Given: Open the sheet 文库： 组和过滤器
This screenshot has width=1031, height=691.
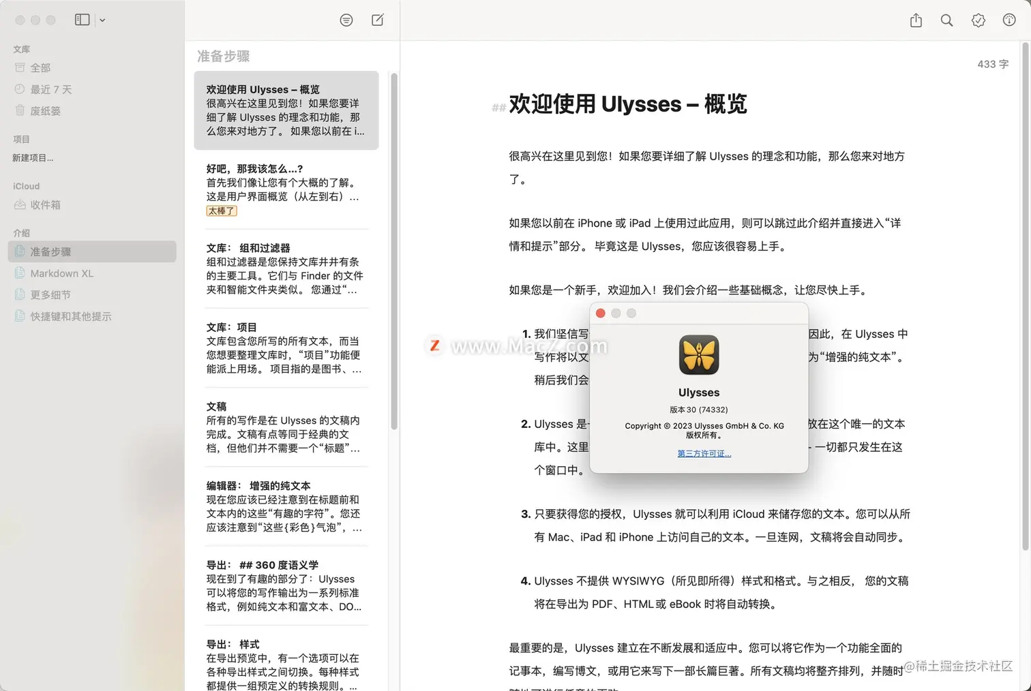Looking at the screenshot, I should pos(286,268).
